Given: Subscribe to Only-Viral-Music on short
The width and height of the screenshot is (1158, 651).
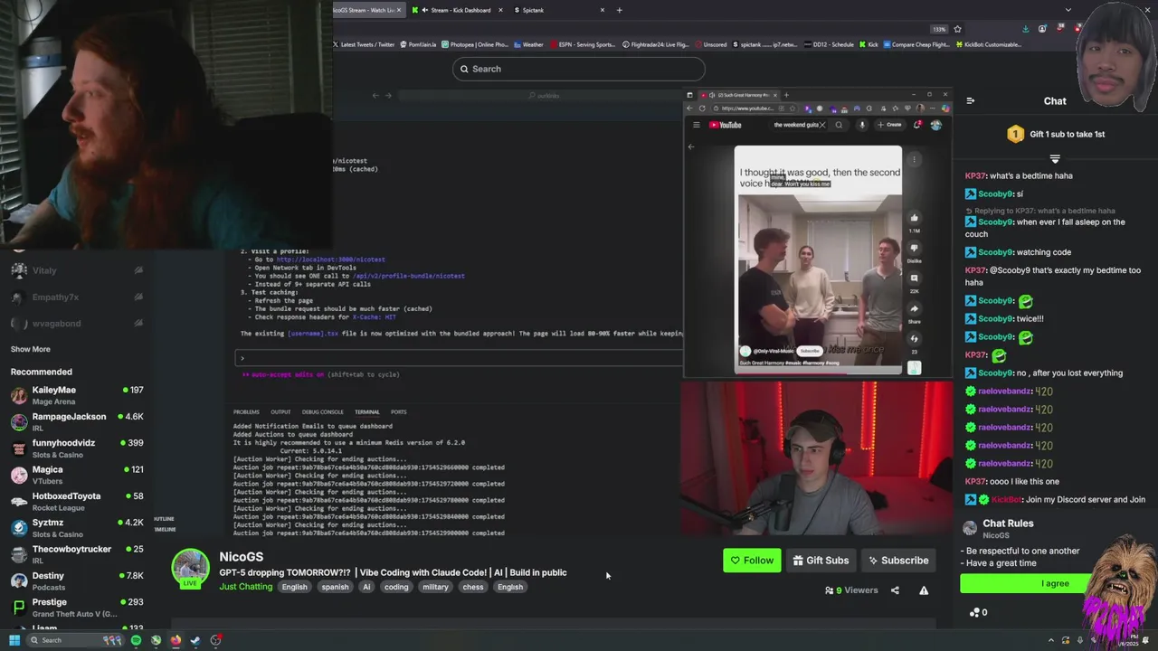Looking at the screenshot, I should pos(810,351).
